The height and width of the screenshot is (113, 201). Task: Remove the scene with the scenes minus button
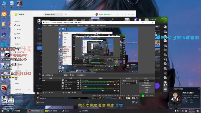pyautogui.click(x=46, y=93)
